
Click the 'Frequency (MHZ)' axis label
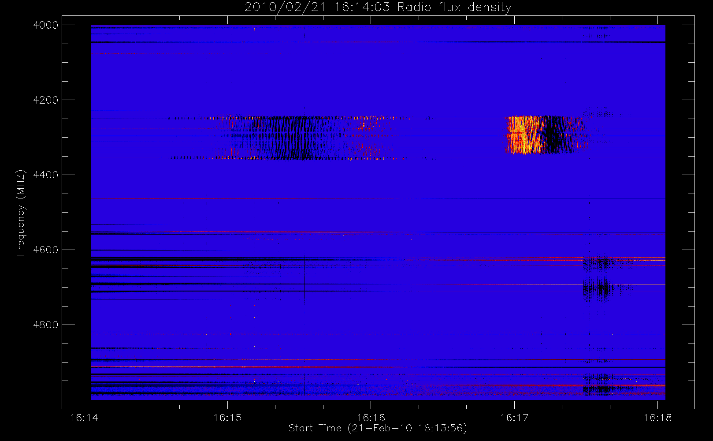[20, 213]
